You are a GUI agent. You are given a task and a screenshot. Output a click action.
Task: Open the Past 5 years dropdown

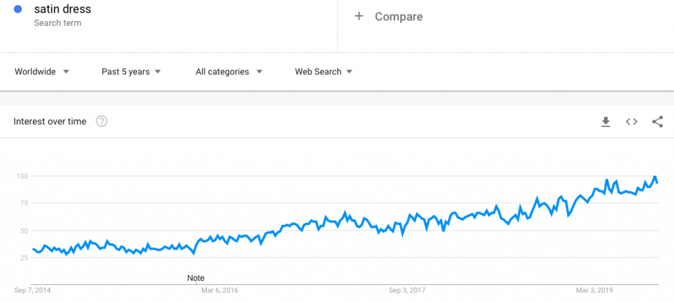click(x=131, y=72)
